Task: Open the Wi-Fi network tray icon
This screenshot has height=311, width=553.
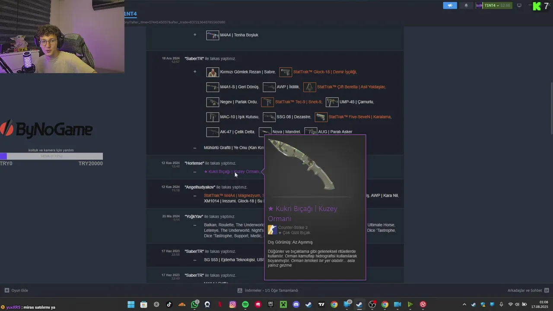Action: pos(510,305)
